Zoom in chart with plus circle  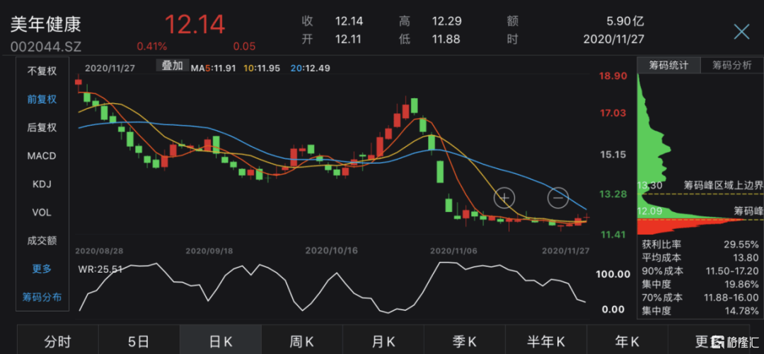coord(504,198)
